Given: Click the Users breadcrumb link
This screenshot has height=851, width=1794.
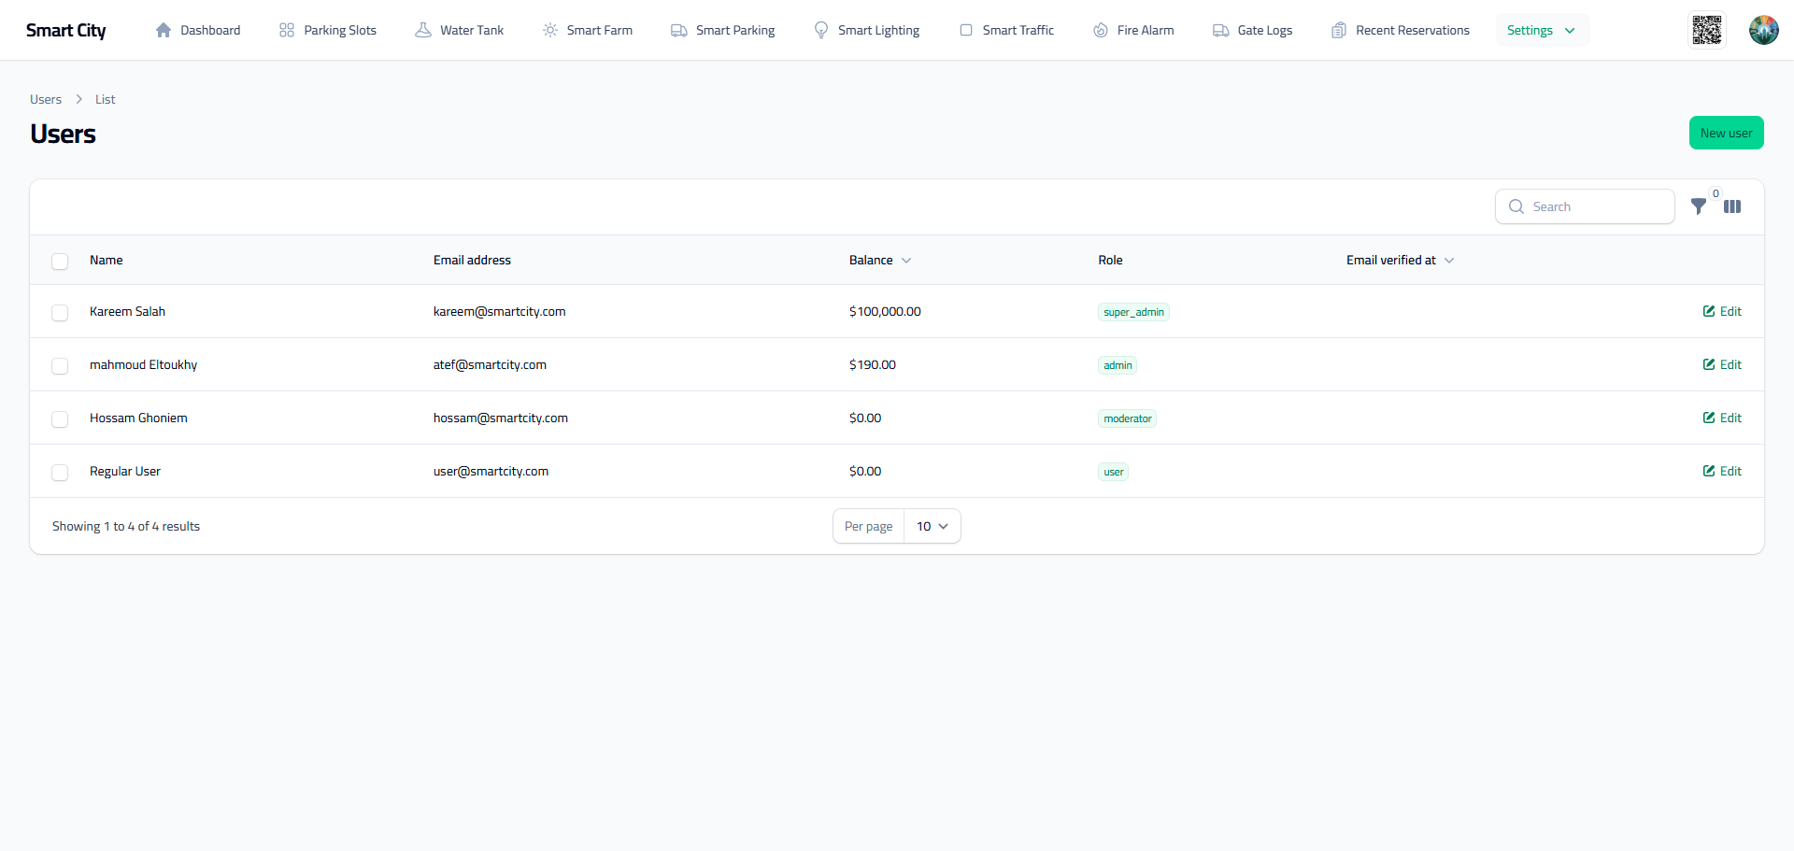Looking at the screenshot, I should (x=46, y=99).
